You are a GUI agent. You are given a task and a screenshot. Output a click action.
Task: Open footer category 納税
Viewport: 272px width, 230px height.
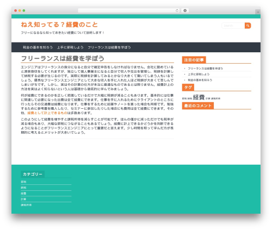[23, 188]
